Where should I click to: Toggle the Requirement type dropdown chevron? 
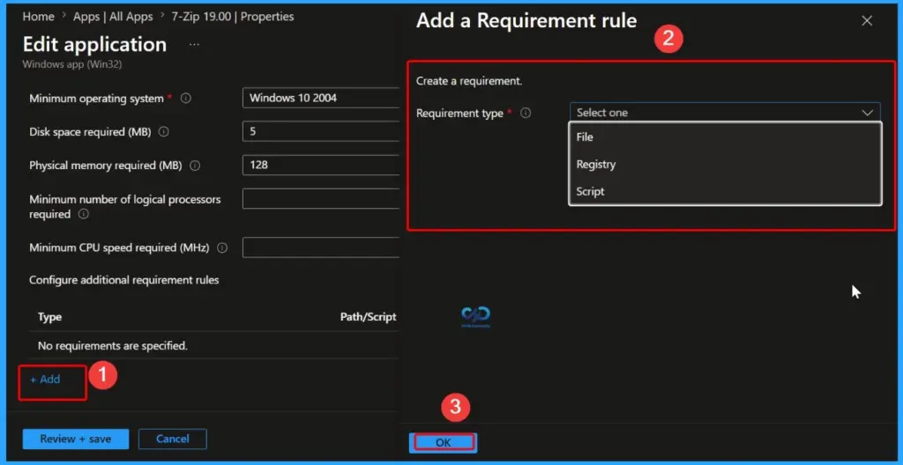pyautogui.click(x=868, y=113)
